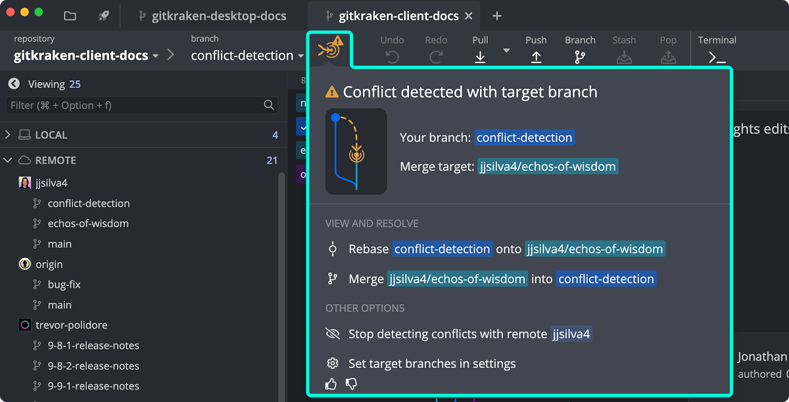This screenshot has height=402, width=789.
Task: Click the Redo icon in the toolbar
Action: (436, 57)
